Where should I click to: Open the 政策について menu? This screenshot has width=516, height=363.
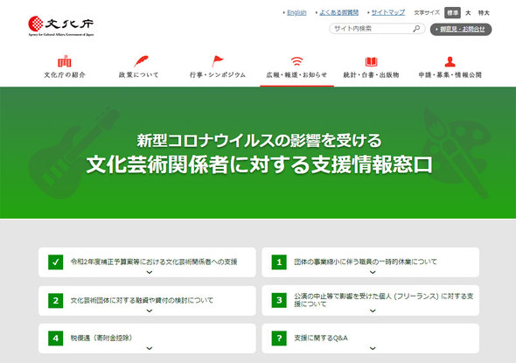pos(138,75)
